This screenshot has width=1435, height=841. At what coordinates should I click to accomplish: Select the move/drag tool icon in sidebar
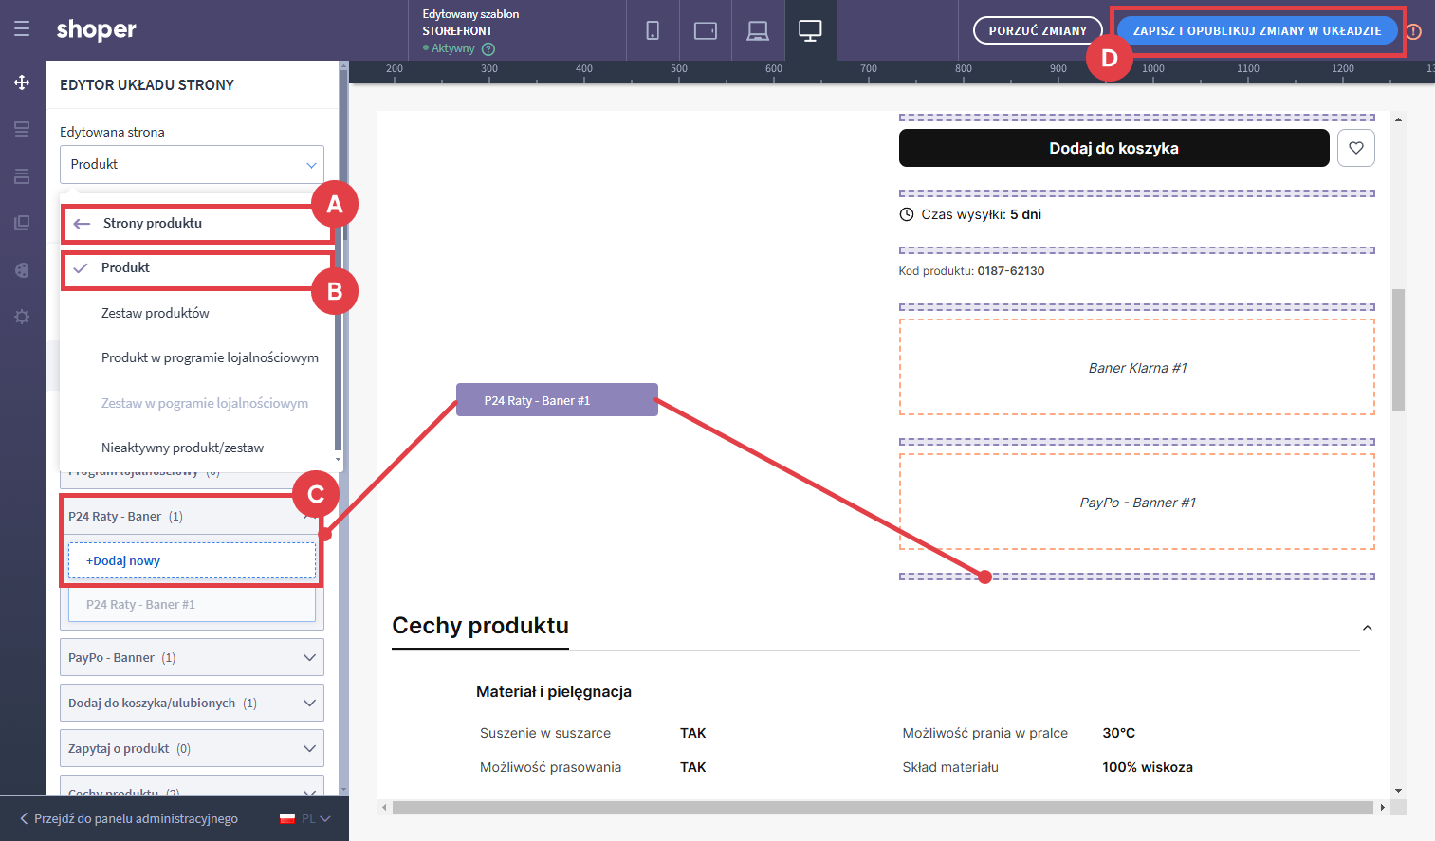click(22, 82)
